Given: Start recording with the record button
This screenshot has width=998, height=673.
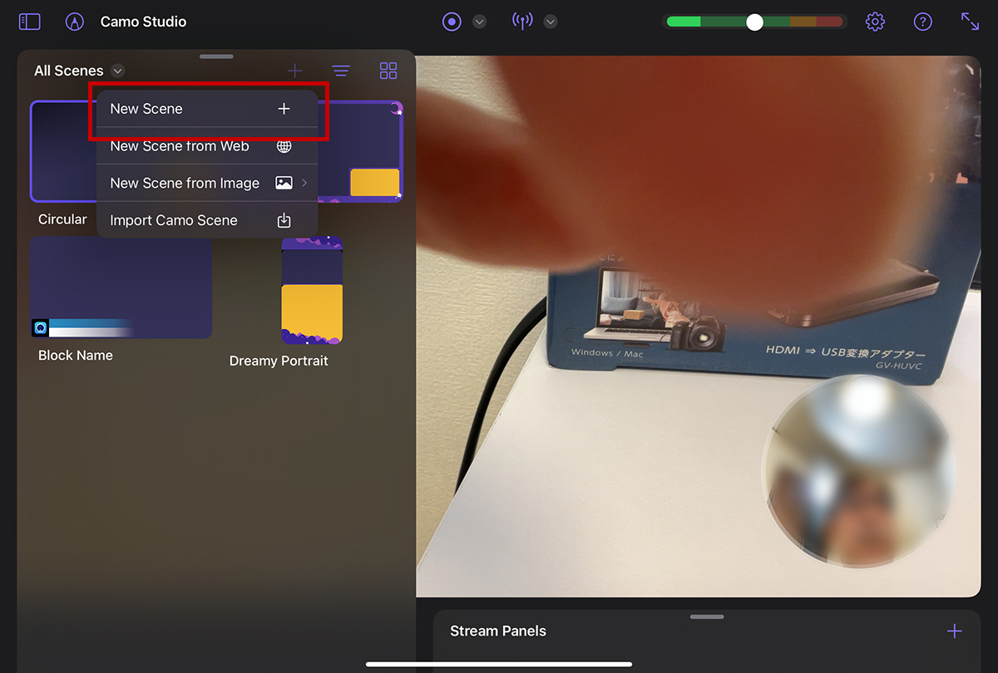Looking at the screenshot, I should pos(452,22).
